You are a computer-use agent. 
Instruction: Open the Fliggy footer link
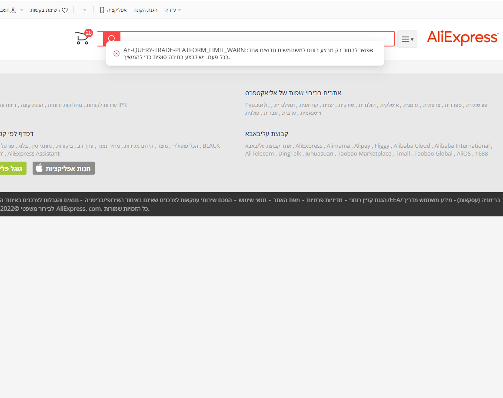click(382, 146)
